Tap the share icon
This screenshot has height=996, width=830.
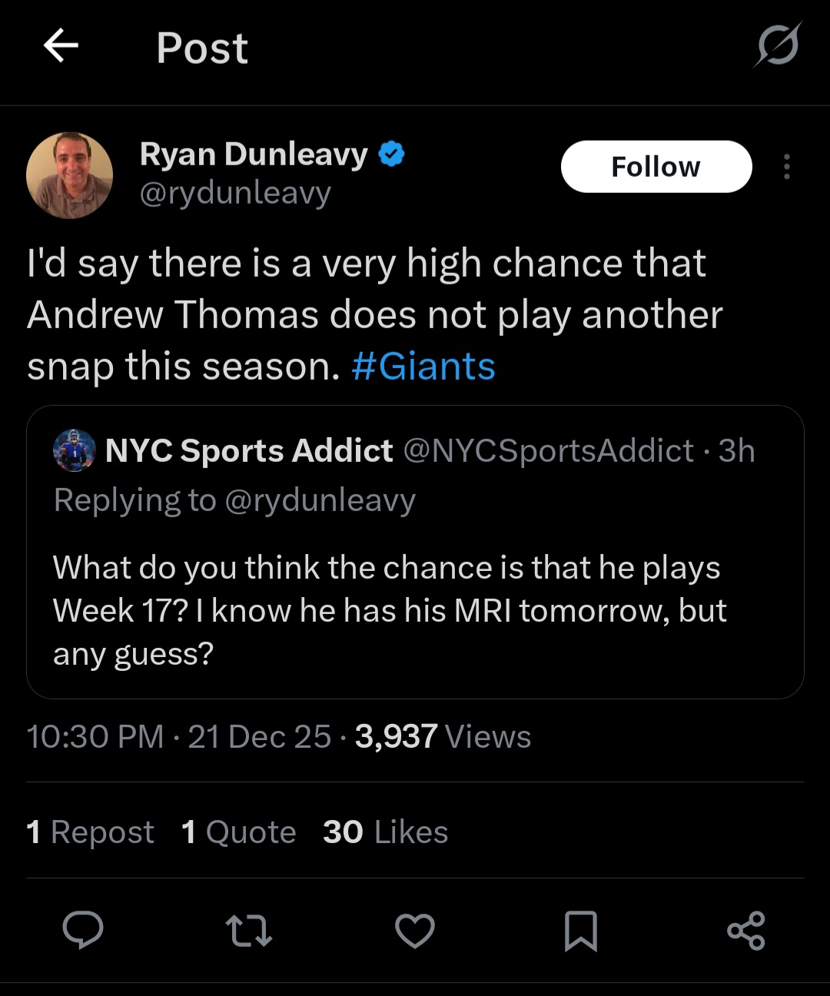(x=746, y=930)
